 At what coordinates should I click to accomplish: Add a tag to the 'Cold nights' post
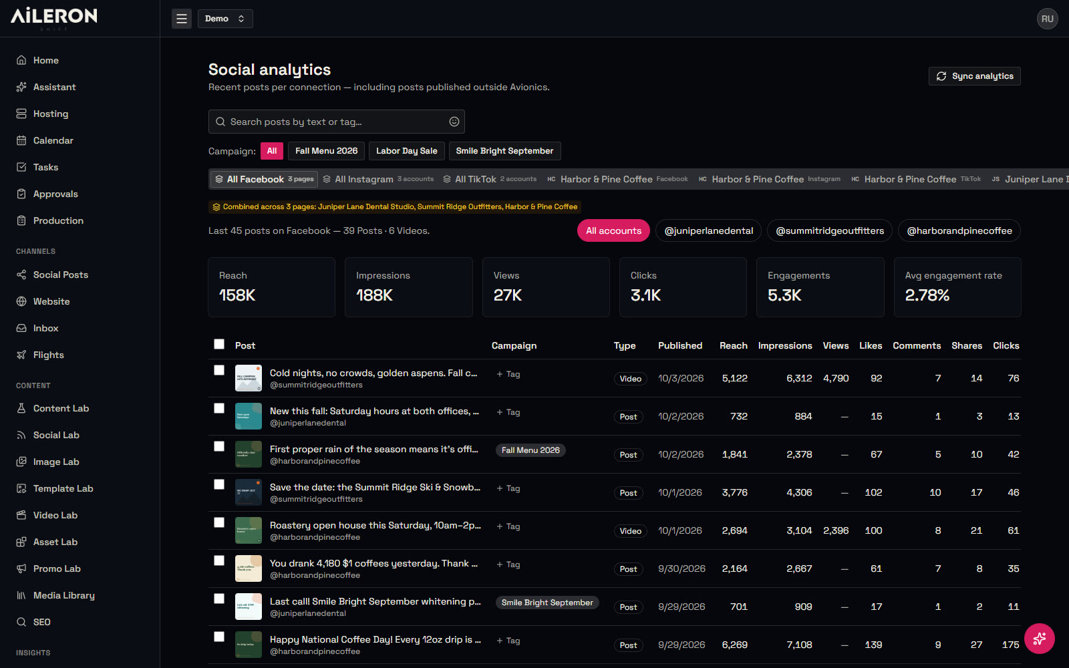(x=508, y=374)
